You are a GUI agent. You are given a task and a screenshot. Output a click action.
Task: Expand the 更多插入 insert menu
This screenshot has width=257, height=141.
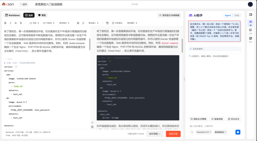click(94, 23)
